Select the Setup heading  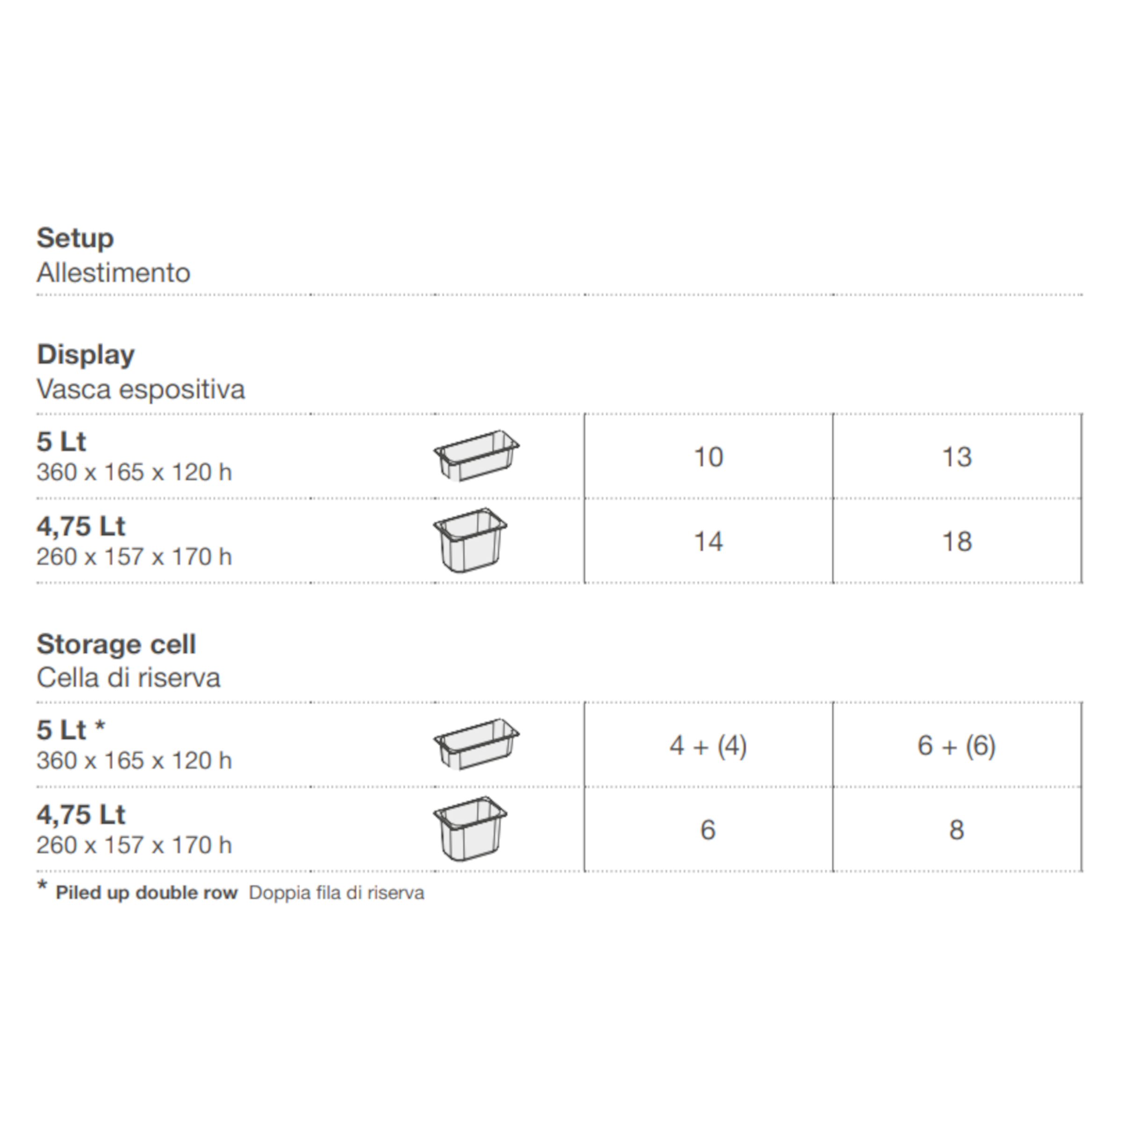(x=75, y=238)
